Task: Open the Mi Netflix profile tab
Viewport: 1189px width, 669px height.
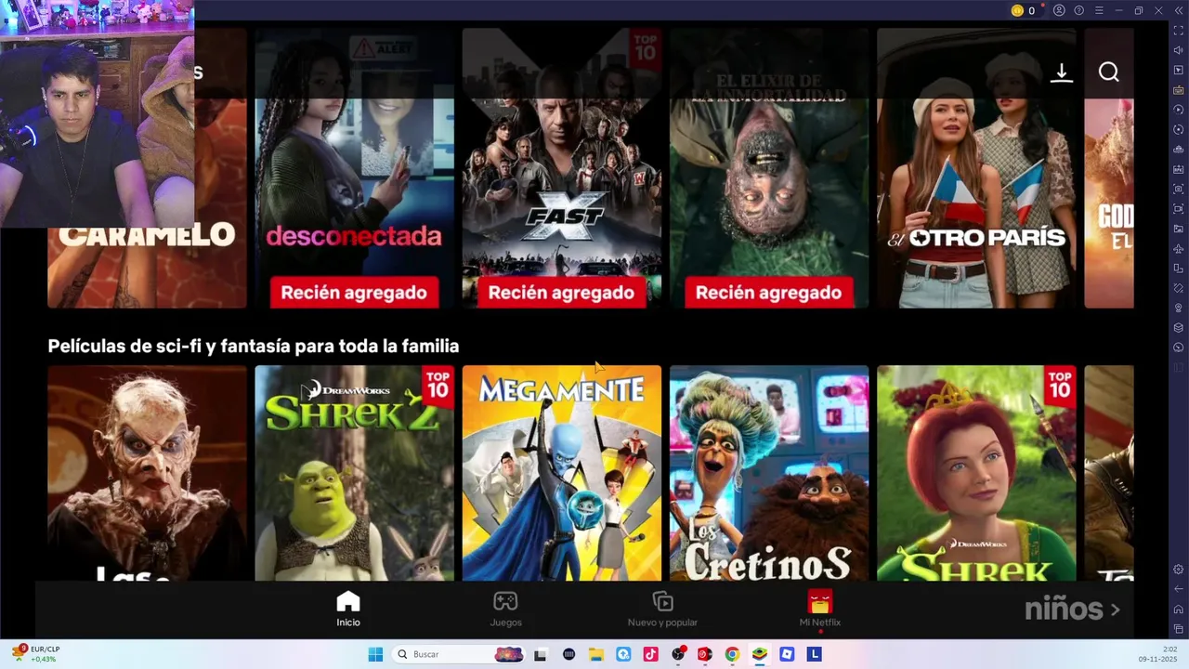Action: (820, 609)
